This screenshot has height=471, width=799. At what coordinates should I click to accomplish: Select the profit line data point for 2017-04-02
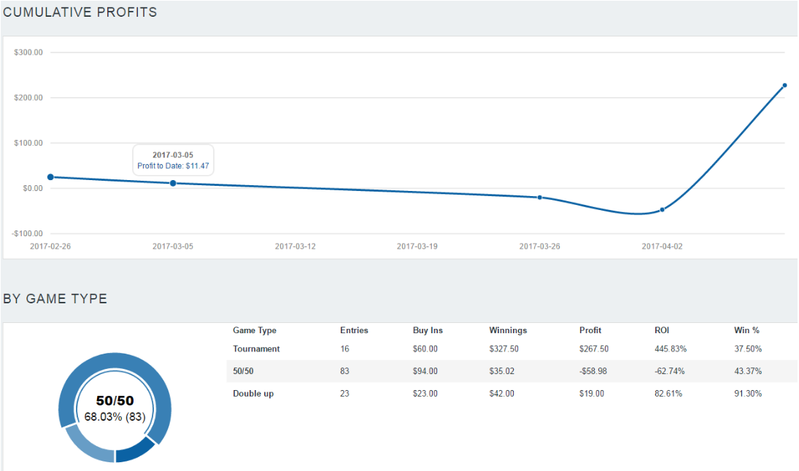click(663, 210)
